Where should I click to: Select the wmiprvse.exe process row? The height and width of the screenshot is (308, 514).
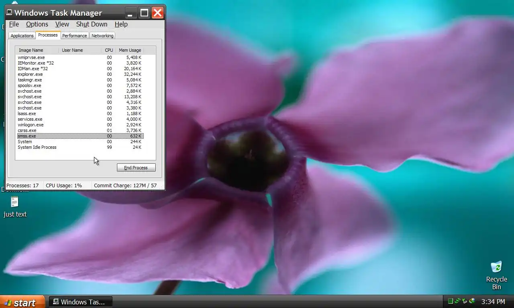coord(80,57)
